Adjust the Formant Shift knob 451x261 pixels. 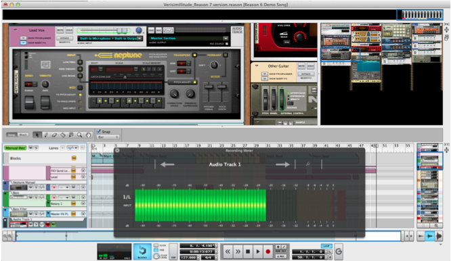pos(214,65)
